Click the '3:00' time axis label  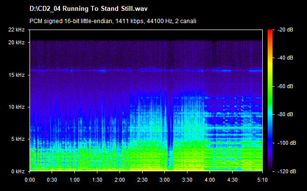point(164,180)
